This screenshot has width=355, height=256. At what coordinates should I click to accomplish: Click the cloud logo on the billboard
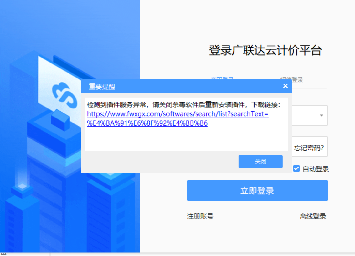(x=64, y=95)
